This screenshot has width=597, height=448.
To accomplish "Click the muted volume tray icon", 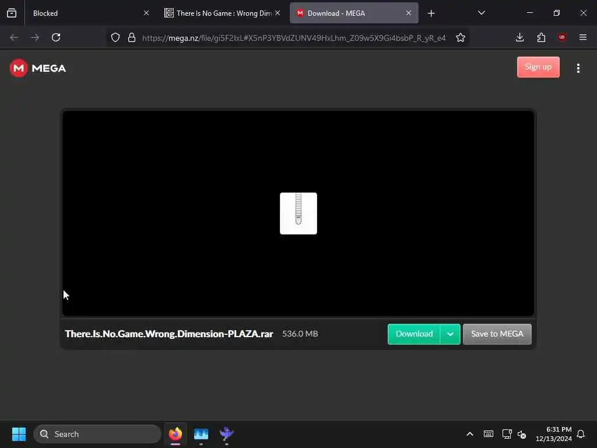I will click(x=522, y=434).
